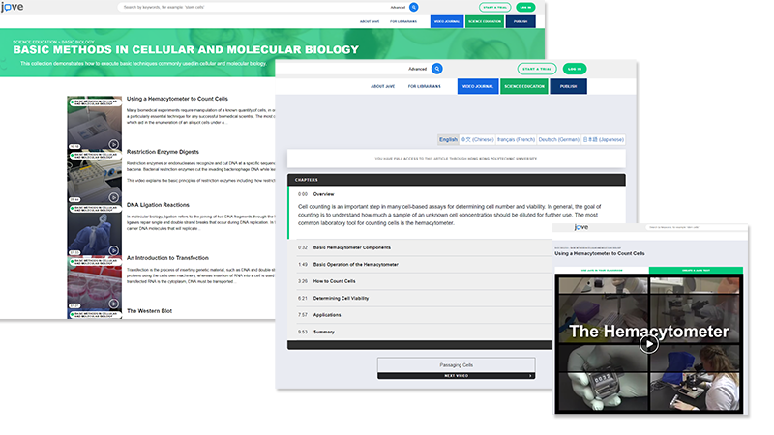Click full access notice through Hong Kong Polytechnic University

click(456, 159)
